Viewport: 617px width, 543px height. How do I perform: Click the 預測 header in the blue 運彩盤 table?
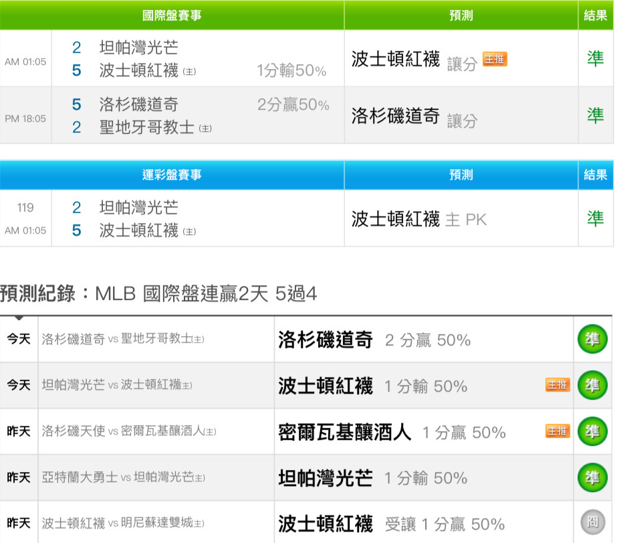pyautogui.click(x=461, y=175)
